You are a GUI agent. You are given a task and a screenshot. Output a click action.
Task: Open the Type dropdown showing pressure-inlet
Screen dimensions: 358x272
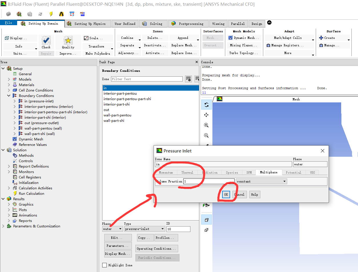pos(144,229)
